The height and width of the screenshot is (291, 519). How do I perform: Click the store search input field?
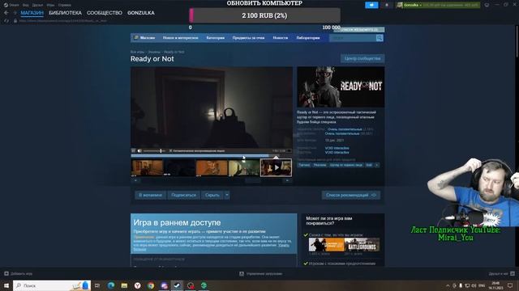pos(353,38)
